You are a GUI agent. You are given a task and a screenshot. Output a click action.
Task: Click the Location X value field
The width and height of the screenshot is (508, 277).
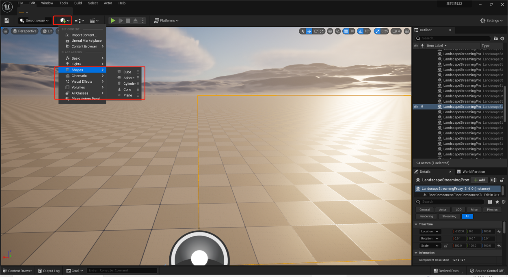coord(460,232)
